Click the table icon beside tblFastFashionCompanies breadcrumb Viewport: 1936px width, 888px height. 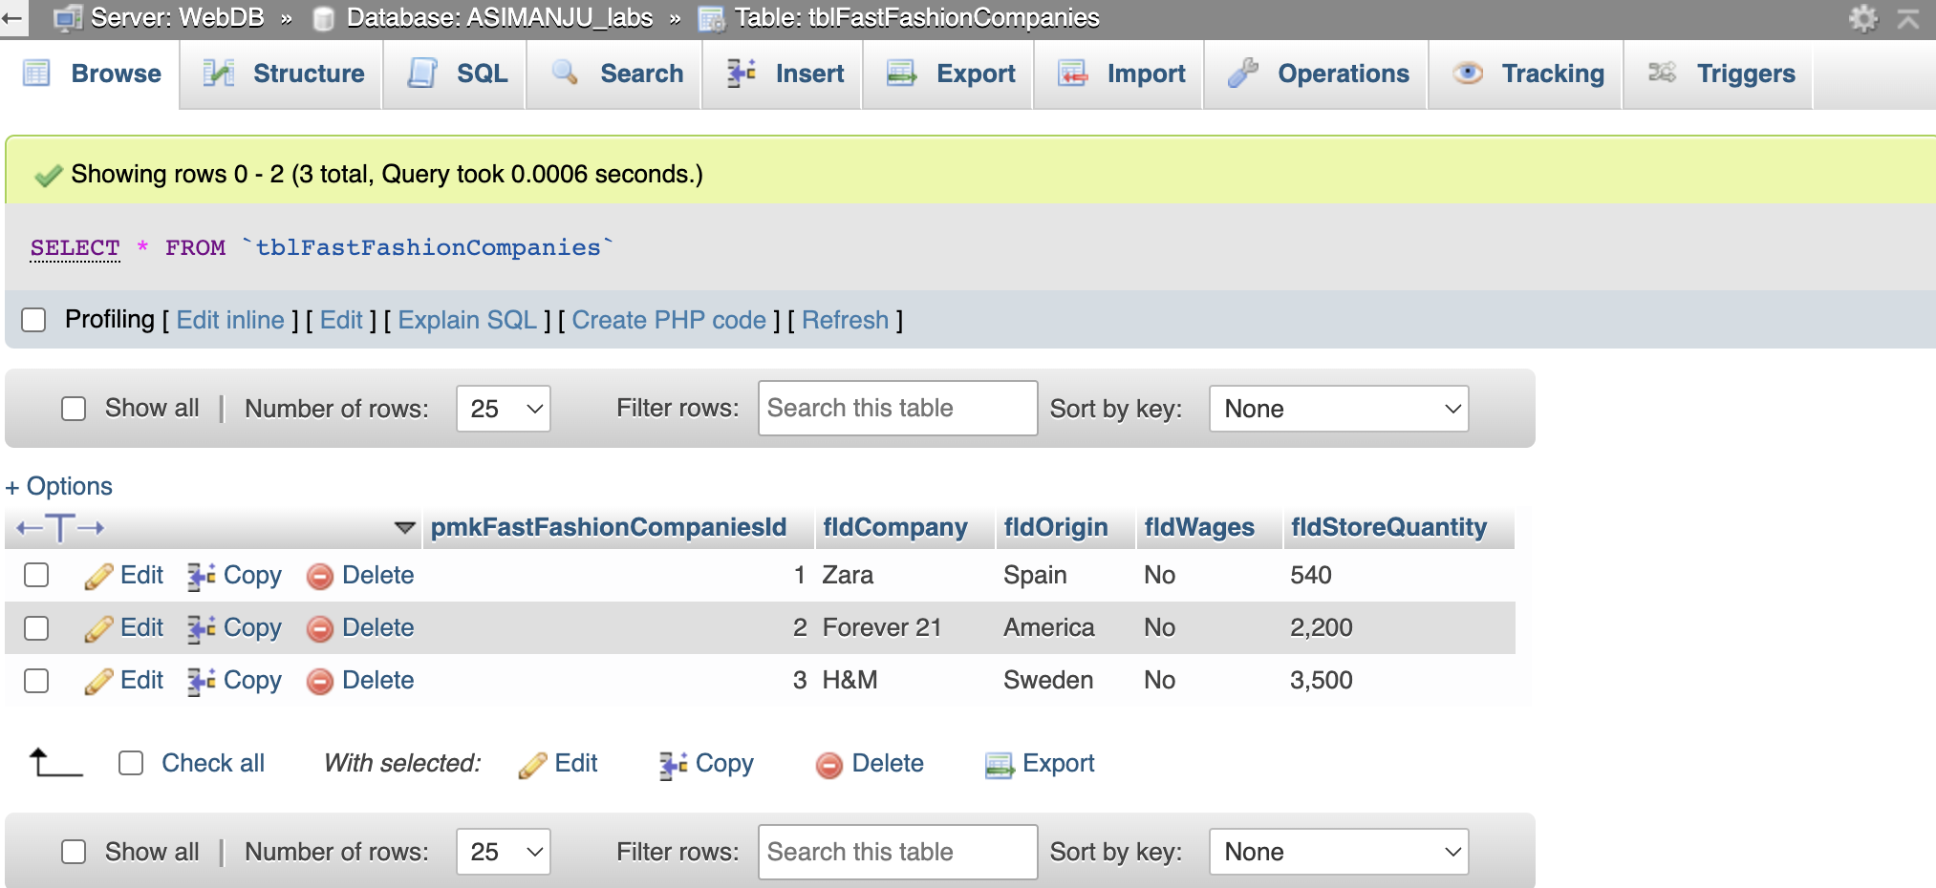[x=712, y=18]
